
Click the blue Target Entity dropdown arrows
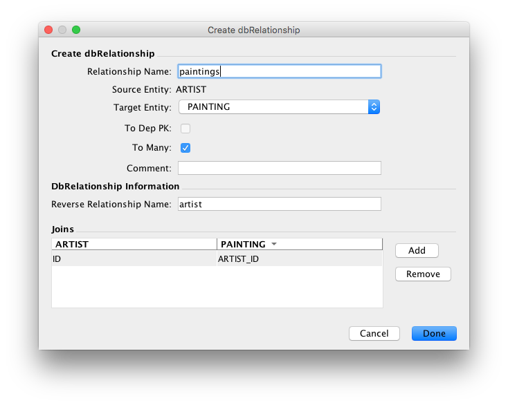[374, 107]
